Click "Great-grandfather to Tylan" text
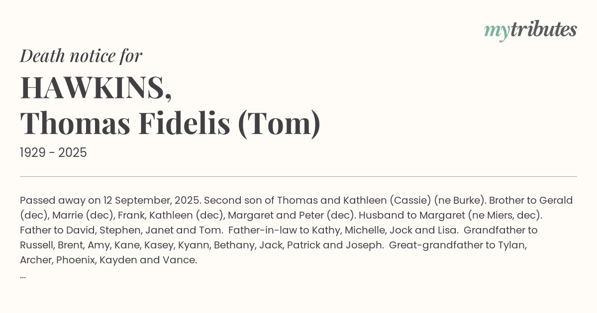The image size is (597, 313). click(x=458, y=245)
